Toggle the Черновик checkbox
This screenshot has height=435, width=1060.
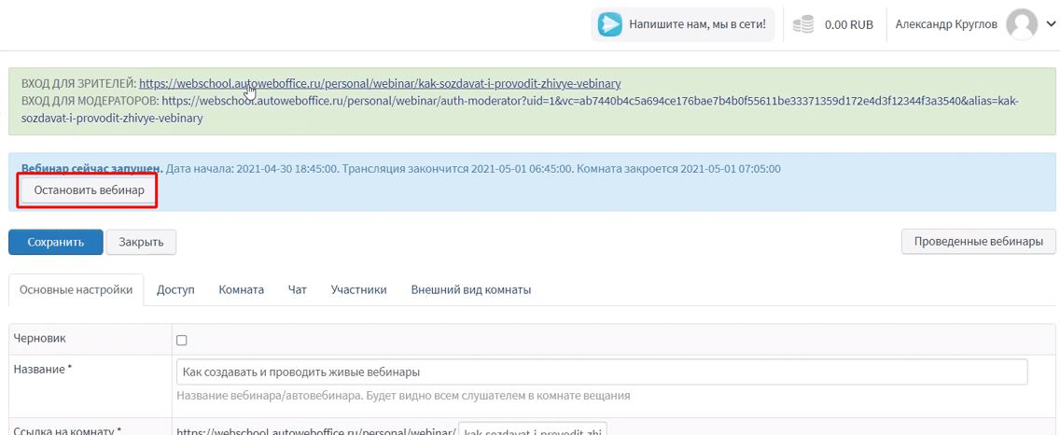click(x=182, y=341)
